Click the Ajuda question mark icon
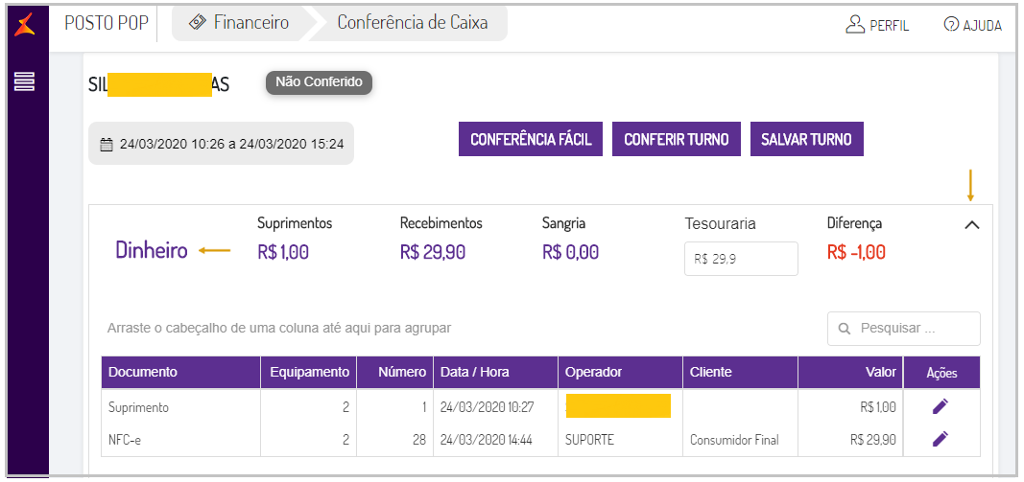Image resolution: width=1024 pixels, height=482 pixels. pyautogui.click(x=951, y=25)
